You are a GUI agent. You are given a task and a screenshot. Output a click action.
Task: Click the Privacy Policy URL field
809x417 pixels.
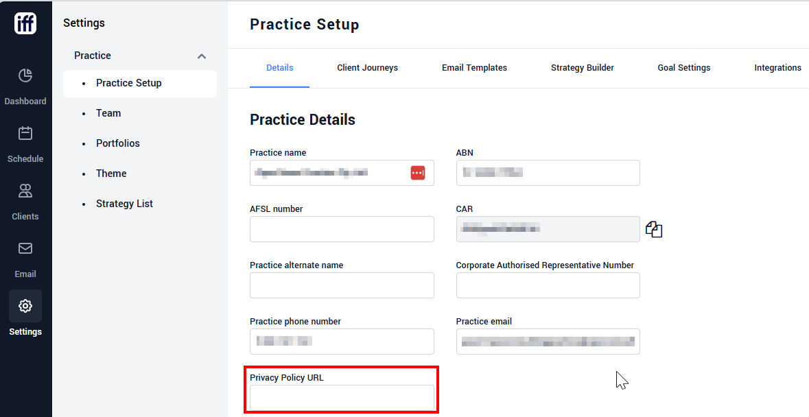342,398
